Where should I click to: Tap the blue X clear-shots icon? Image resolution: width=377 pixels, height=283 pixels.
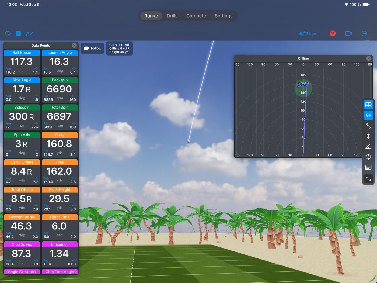point(18,34)
